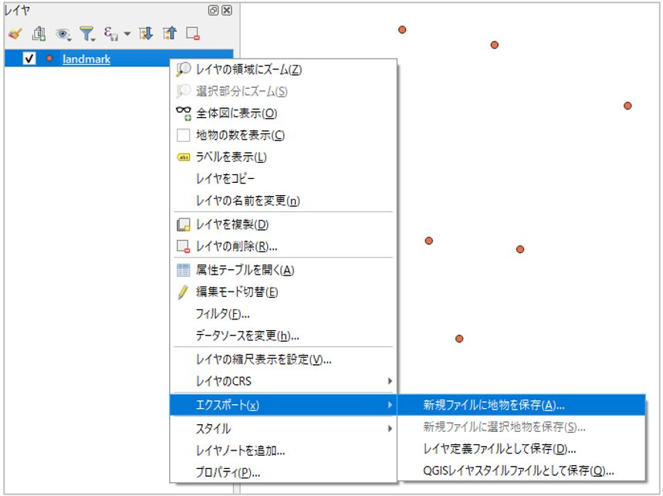Float the Layers panel with undock button
Viewport: 663px width, 496px height.
coord(213,10)
